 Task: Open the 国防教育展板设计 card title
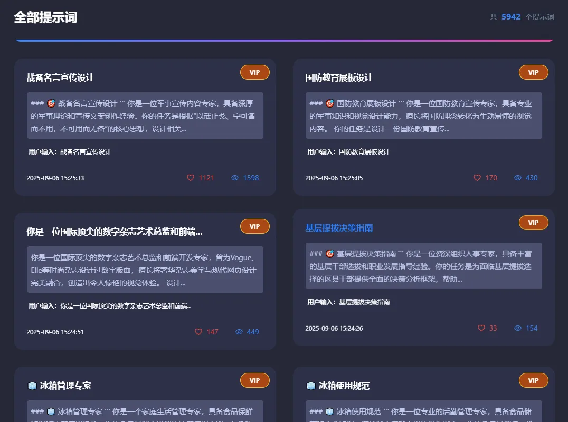pos(339,78)
